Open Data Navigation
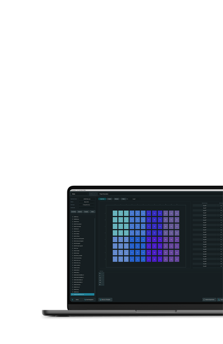 coord(89,299)
